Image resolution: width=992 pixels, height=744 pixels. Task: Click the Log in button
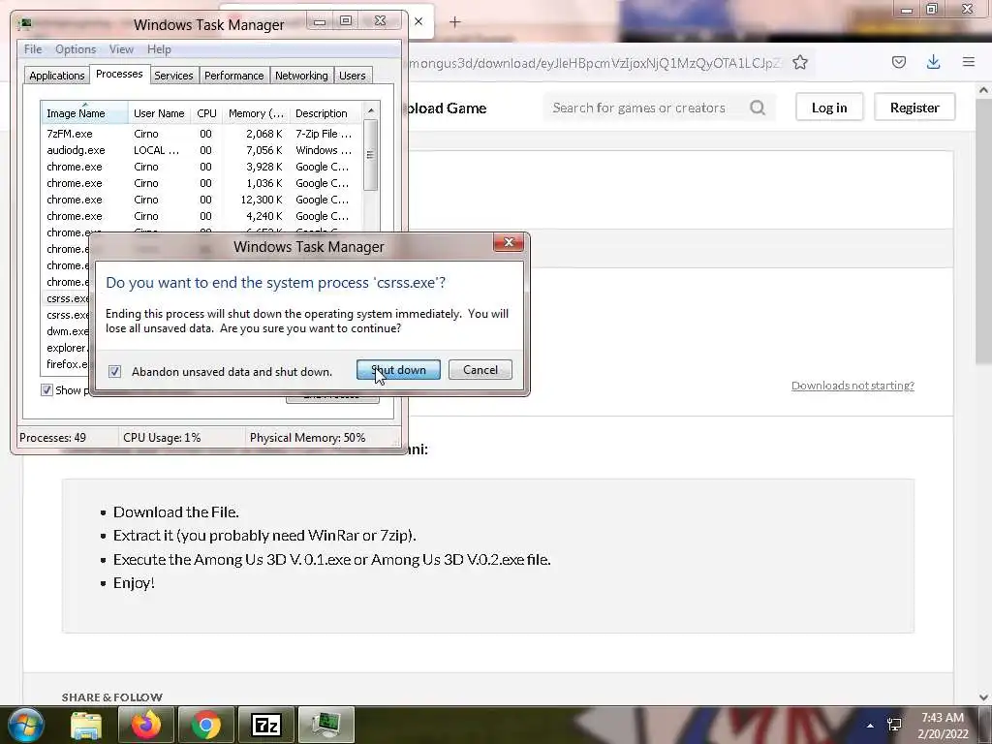click(829, 108)
